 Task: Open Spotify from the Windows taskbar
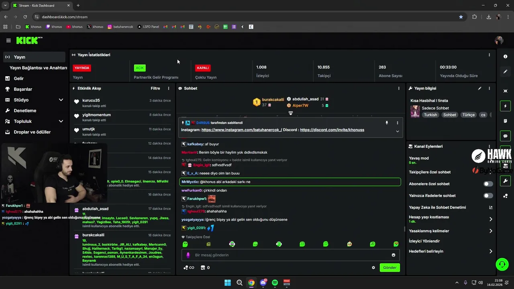275,283
